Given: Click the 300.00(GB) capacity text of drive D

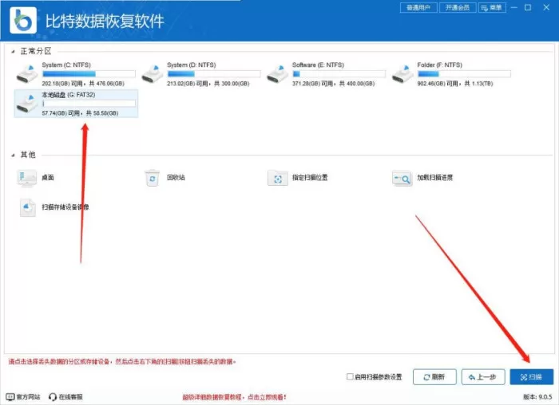Looking at the screenshot, I should pos(236,84).
